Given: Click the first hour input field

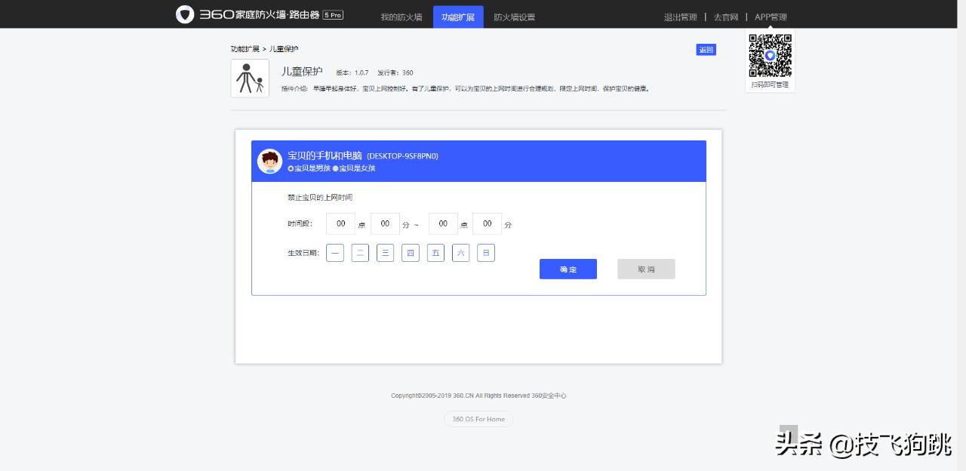Looking at the screenshot, I should [340, 223].
